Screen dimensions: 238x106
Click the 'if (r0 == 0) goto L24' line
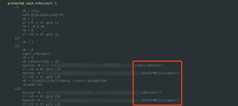[x=41, y=69]
